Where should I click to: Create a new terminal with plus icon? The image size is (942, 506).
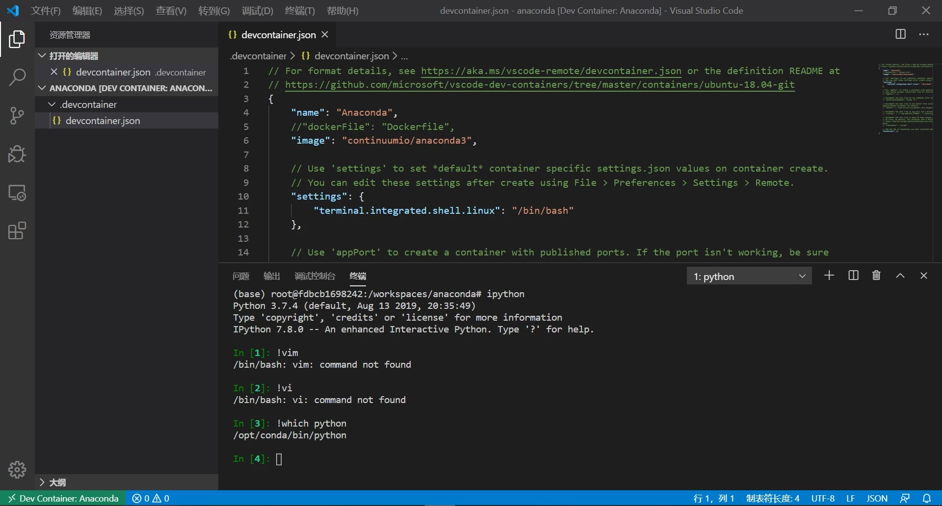(829, 276)
